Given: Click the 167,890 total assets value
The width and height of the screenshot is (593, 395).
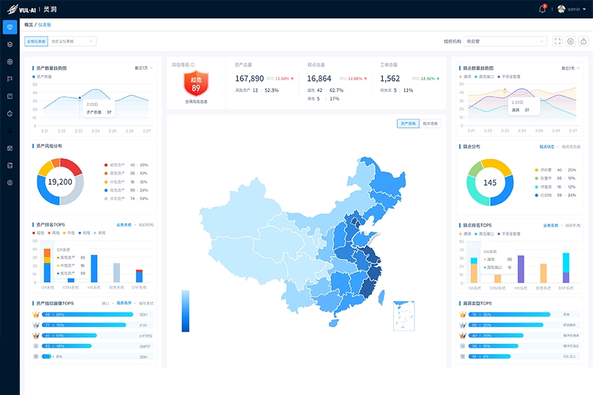Looking at the screenshot, I should click(249, 78).
